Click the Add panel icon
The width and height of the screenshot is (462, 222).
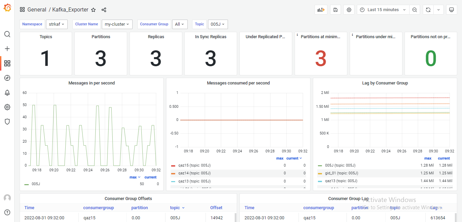point(321,10)
